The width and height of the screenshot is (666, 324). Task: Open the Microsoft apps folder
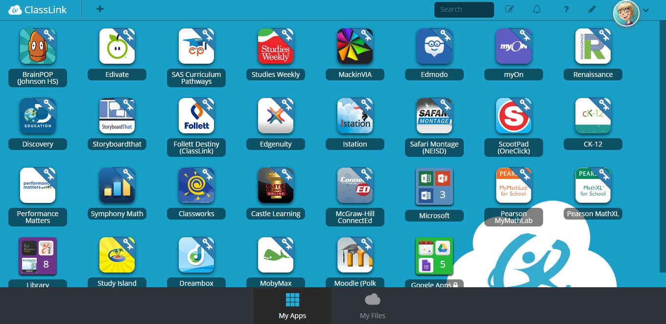(434, 186)
